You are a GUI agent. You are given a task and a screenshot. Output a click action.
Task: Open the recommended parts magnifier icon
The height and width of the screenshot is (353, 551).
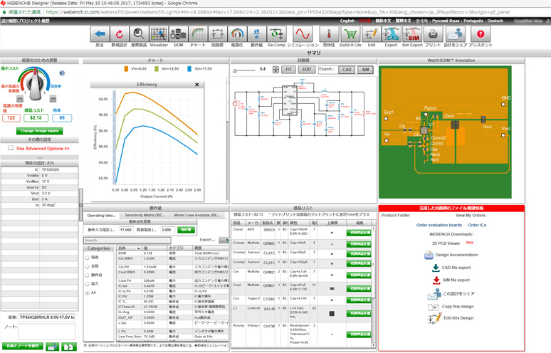(139, 34)
